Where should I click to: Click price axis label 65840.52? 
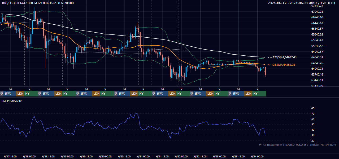(x=317, y=34)
